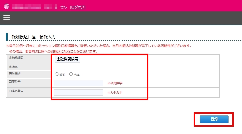Click the notice line starting その場合

point(53,51)
